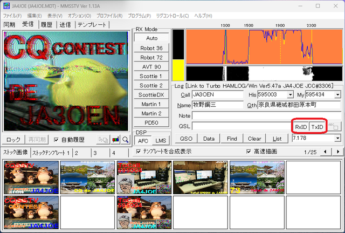Select AVT 90 mode
Image resolution: width=345 pixels, height=233 pixels.
pyautogui.click(x=151, y=67)
